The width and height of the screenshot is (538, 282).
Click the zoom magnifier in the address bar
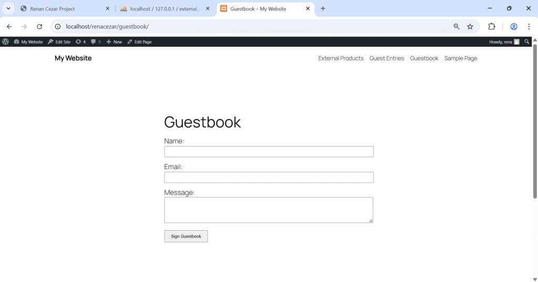[x=456, y=26]
